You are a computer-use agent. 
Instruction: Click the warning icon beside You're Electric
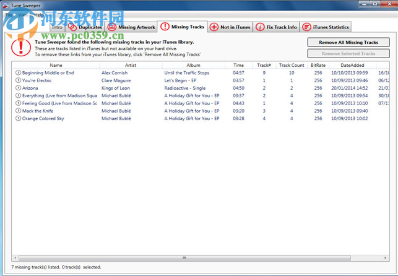[x=18, y=80]
